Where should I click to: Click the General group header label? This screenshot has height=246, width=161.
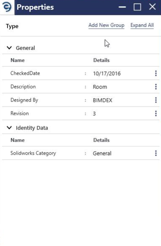[x=25, y=48]
